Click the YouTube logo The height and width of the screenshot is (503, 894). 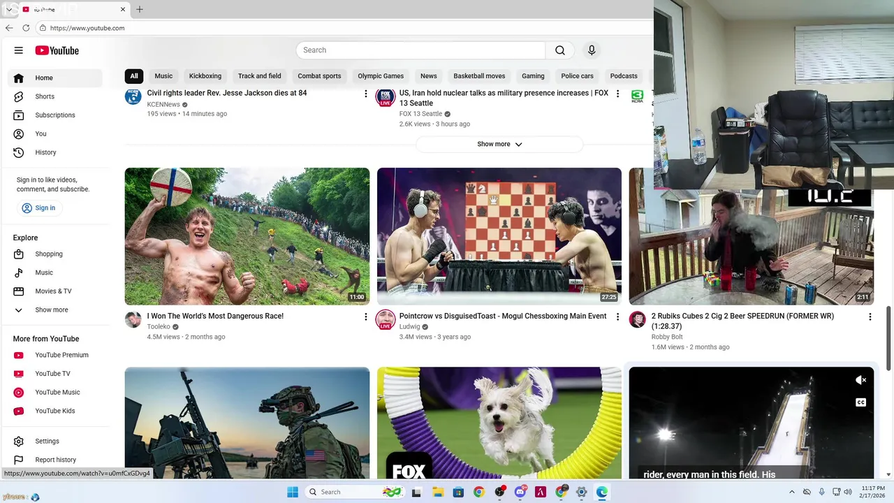click(57, 50)
